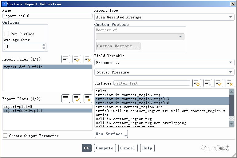This screenshot has width=237, height=158.
Task: Select report-plot-0 in Report Plots list
Action: tap(18, 107)
